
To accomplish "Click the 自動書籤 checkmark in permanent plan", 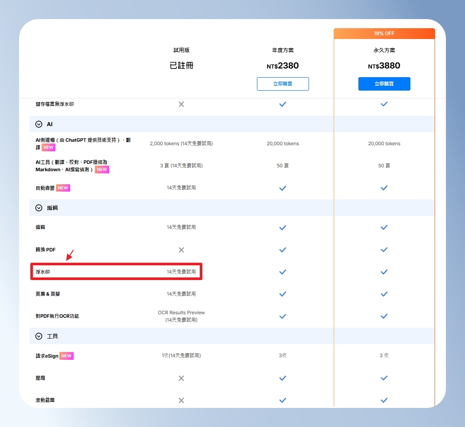I will pos(384,188).
